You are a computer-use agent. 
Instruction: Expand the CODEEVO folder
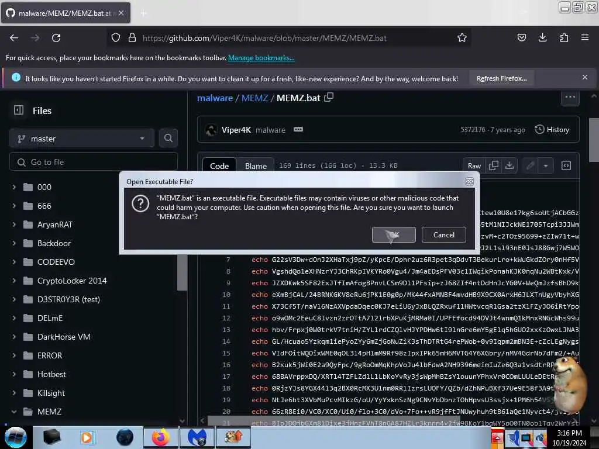[14, 262]
